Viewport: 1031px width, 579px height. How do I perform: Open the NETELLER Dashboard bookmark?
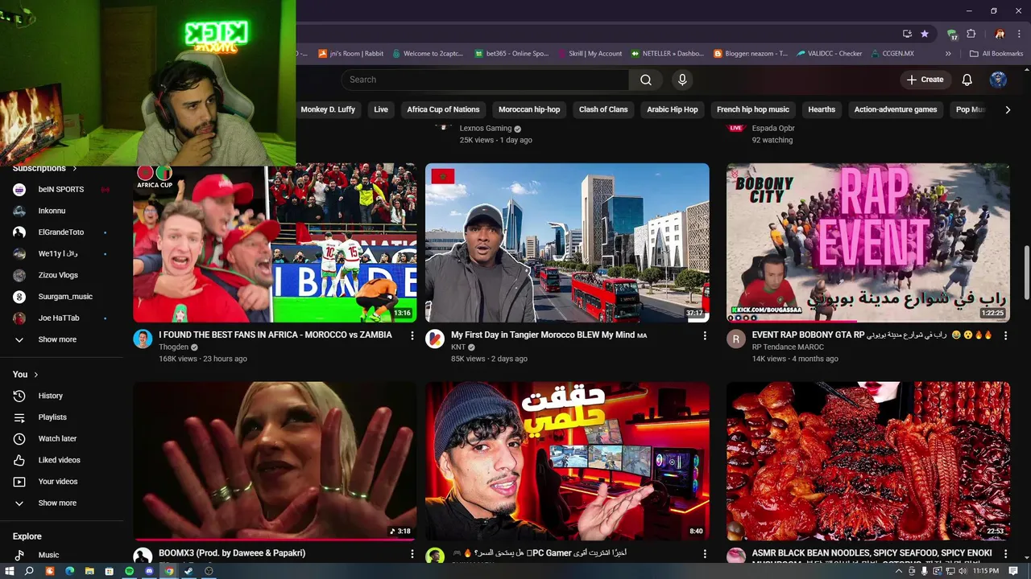coord(667,54)
